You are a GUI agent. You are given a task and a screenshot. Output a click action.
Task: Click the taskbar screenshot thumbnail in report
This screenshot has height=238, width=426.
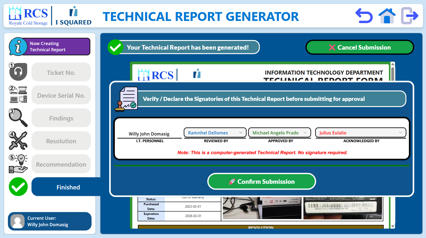[282, 208]
